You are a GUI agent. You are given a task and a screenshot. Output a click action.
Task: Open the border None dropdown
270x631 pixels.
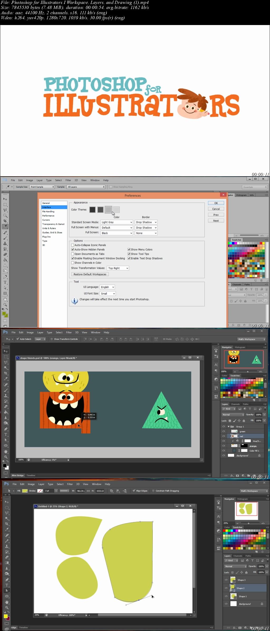[146, 233]
